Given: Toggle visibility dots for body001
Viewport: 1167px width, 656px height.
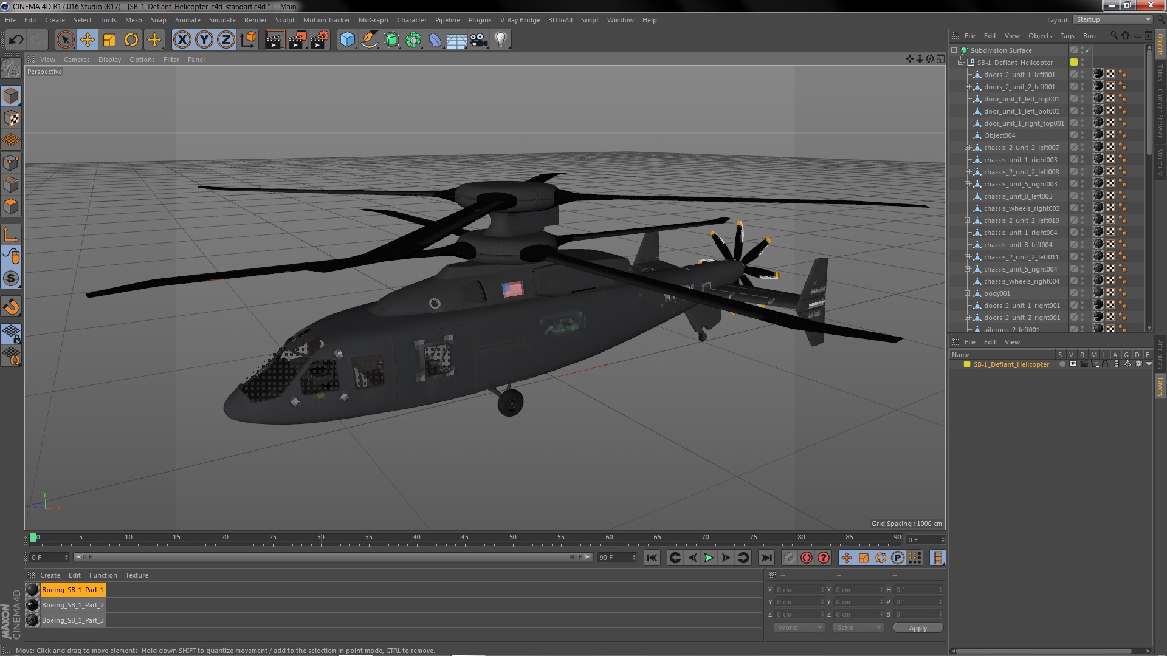Looking at the screenshot, I should click(x=1083, y=293).
